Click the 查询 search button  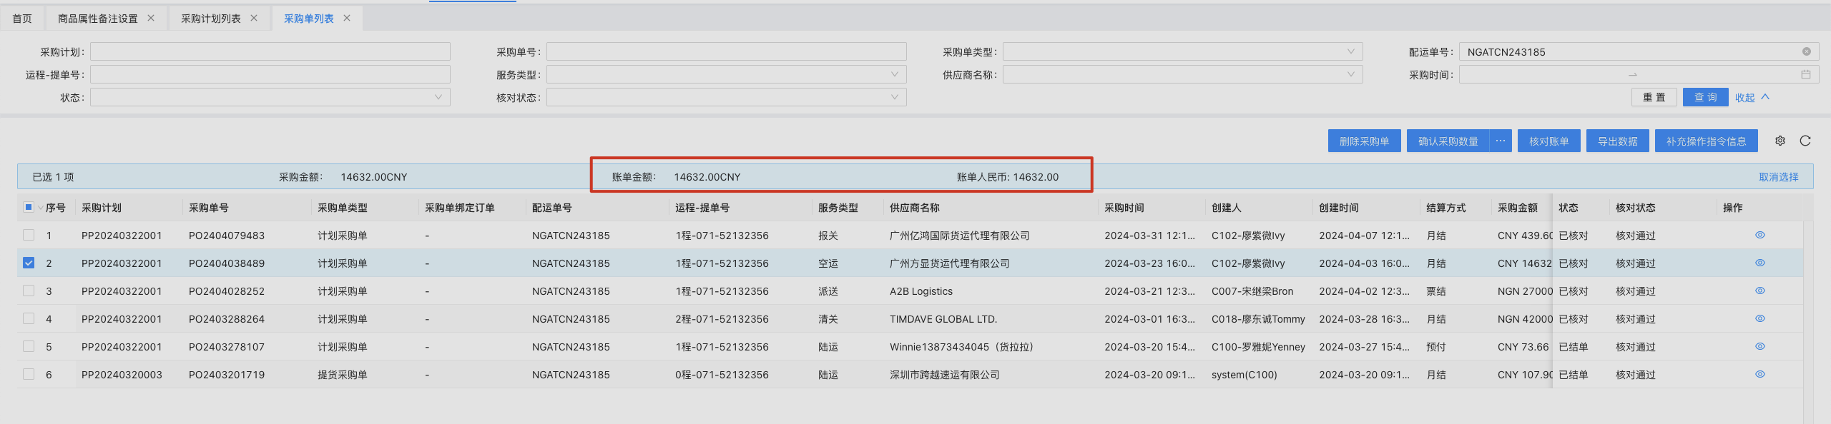tap(1705, 97)
